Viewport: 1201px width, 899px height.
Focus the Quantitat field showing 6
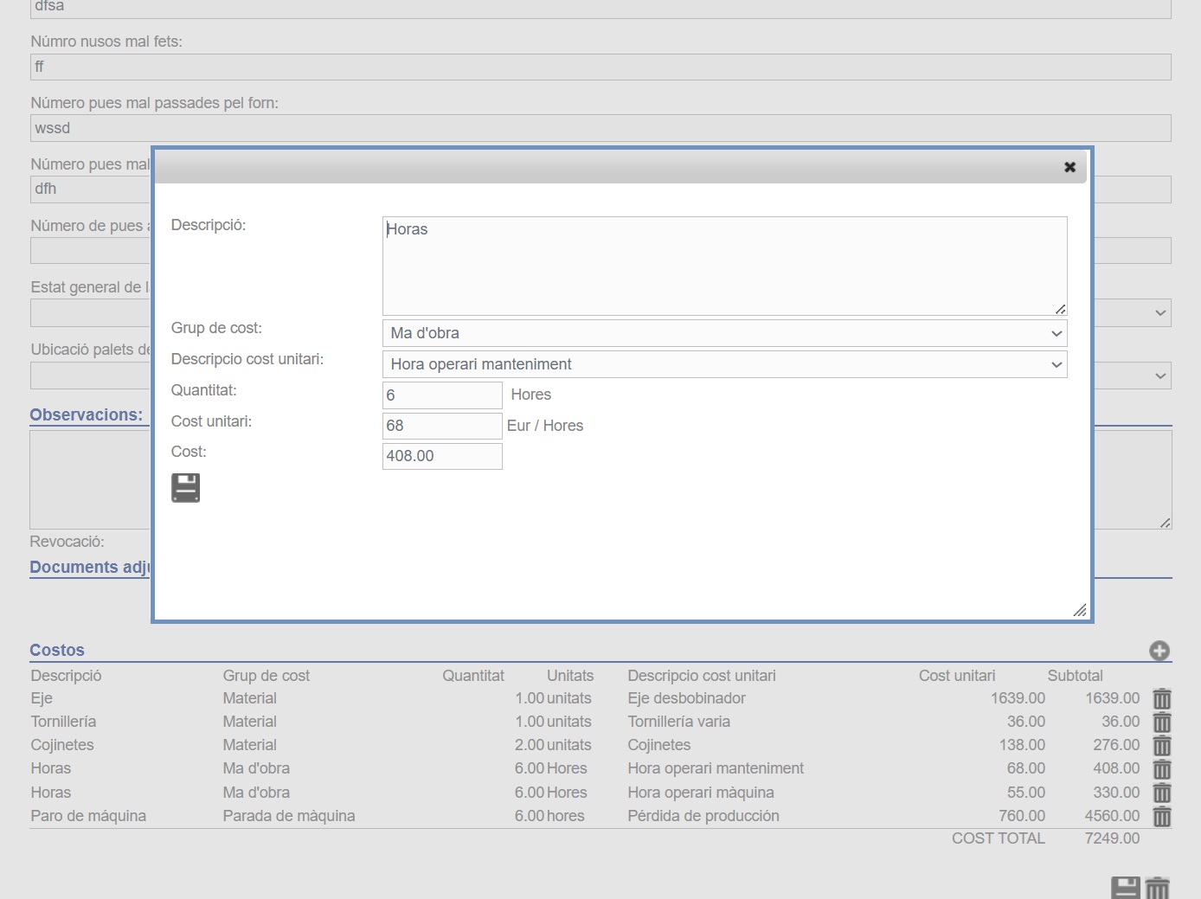point(442,395)
